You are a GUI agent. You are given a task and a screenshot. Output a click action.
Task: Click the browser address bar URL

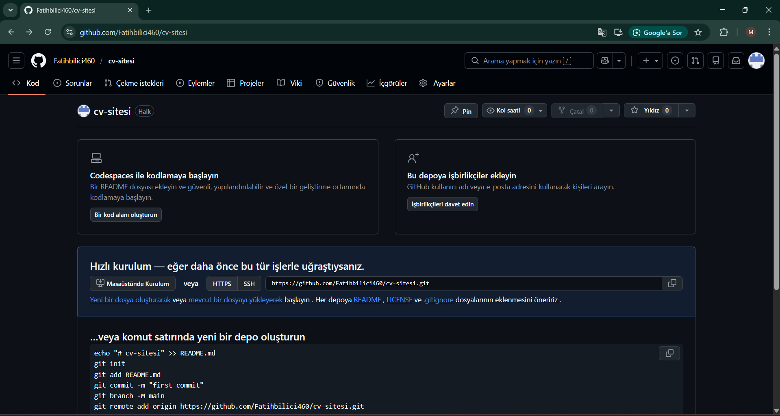click(133, 32)
